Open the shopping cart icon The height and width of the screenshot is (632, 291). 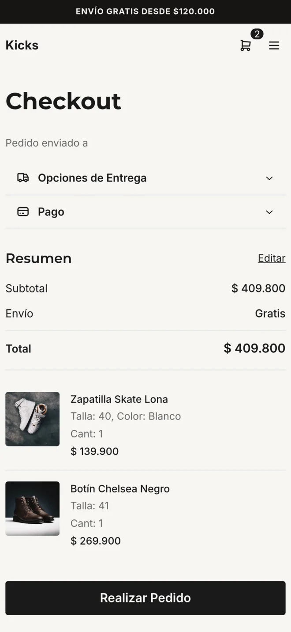pos(246,45)
